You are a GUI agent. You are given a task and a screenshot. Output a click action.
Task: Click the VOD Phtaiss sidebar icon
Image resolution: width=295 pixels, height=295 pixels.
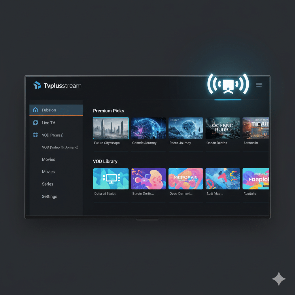pyautogui.click(x=35, y=135)
